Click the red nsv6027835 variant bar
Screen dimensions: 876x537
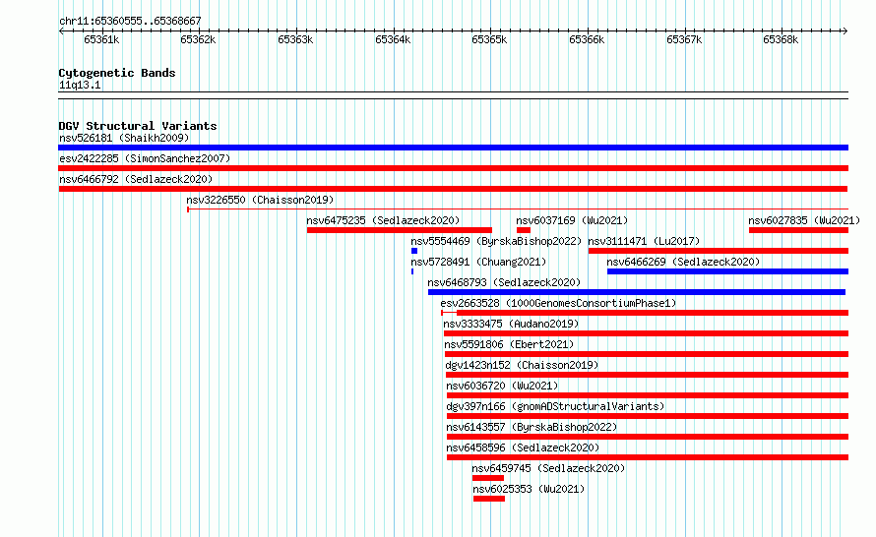(x=799, y=230)
